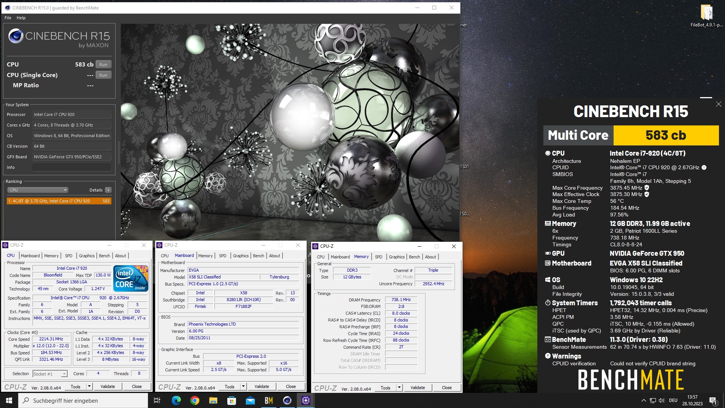Click the magnifier icon in the taskbar search box
The image size is (725, 408).
pyautogui.click(x=26, y=400)
